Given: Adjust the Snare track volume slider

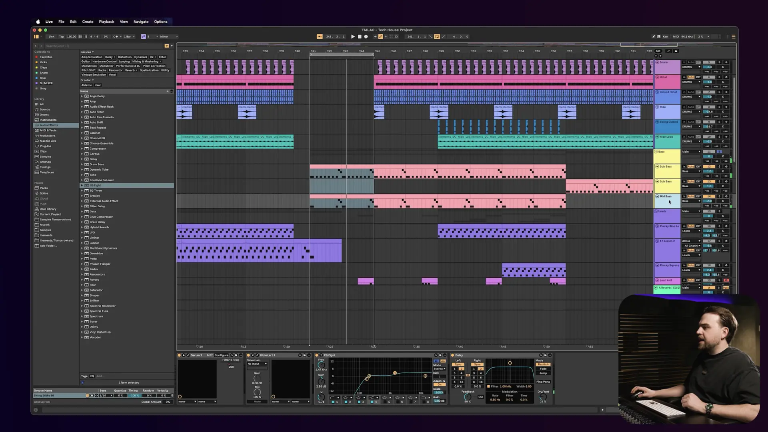Looking at the screenshot, I should (709, 67).
